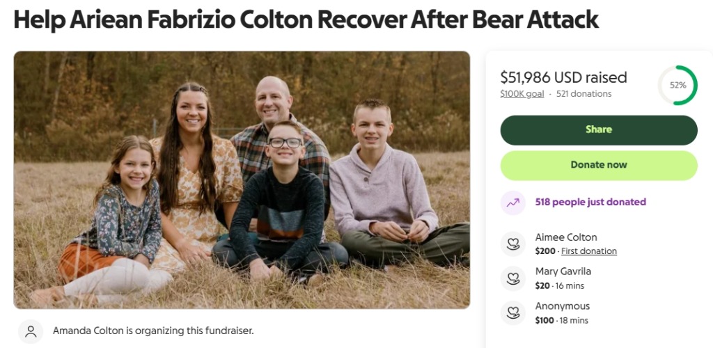713x348 pixels.
Task: Click the fundraiser title heading
Action: click(306, 19)
